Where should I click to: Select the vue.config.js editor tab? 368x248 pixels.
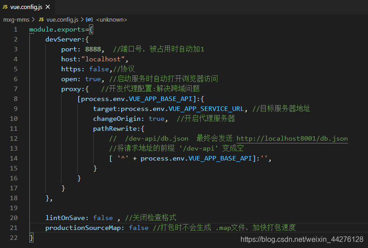[x=28, y=7]
